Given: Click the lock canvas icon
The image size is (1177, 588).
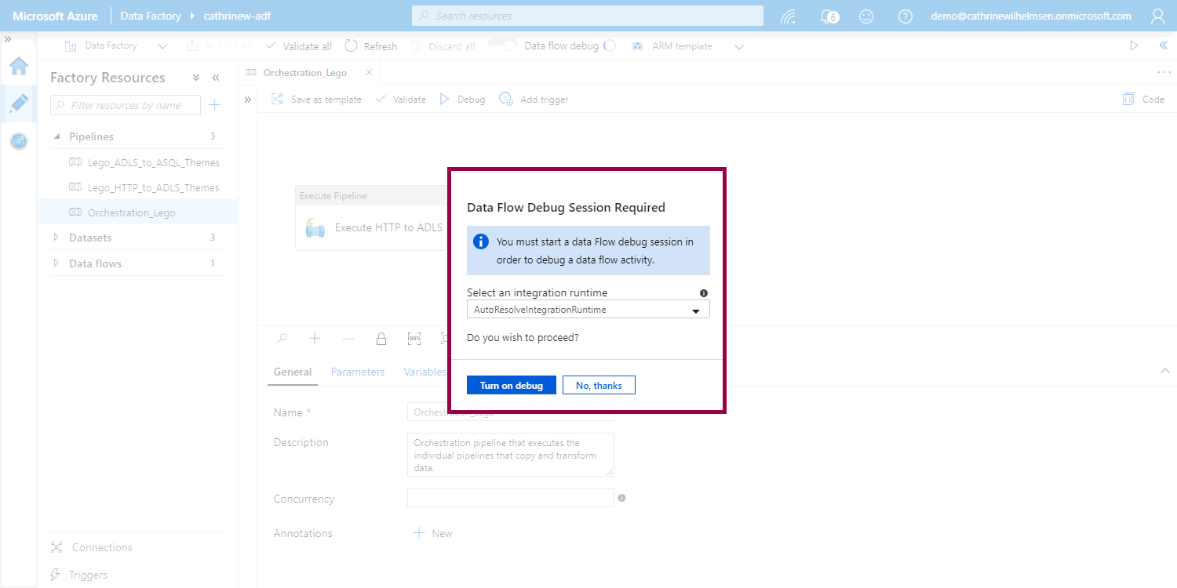Looking at the screenshot, I should pos(381,339).
